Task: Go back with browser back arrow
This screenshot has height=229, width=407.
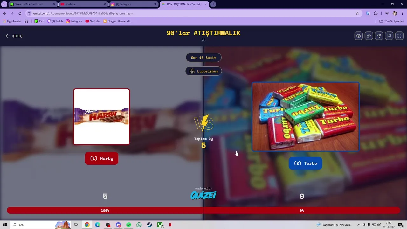Action: (x=4, y=13)
